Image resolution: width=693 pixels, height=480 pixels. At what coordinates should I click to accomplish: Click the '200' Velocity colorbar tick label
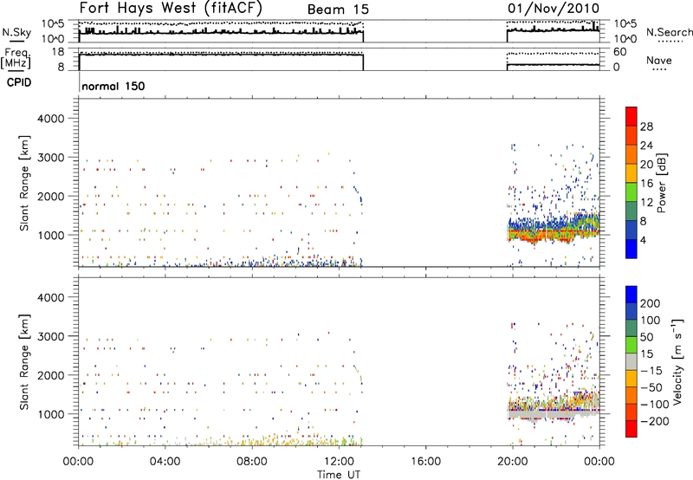coord(651,303)
